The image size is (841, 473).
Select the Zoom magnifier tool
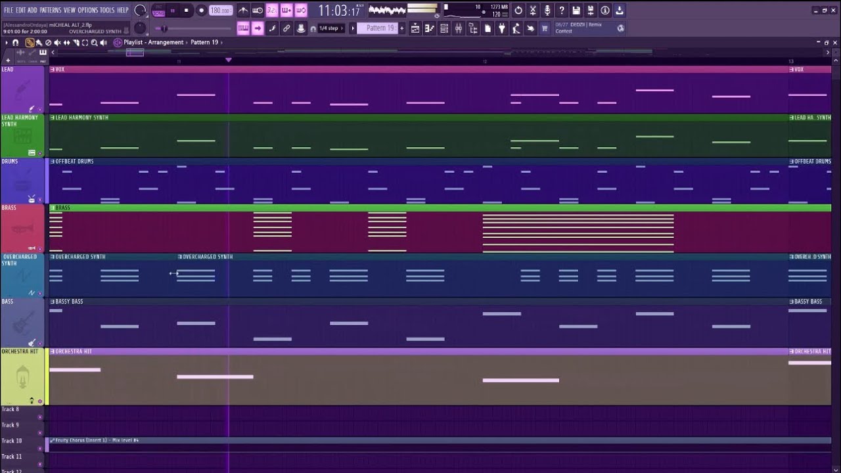click(x=94, y=43)
